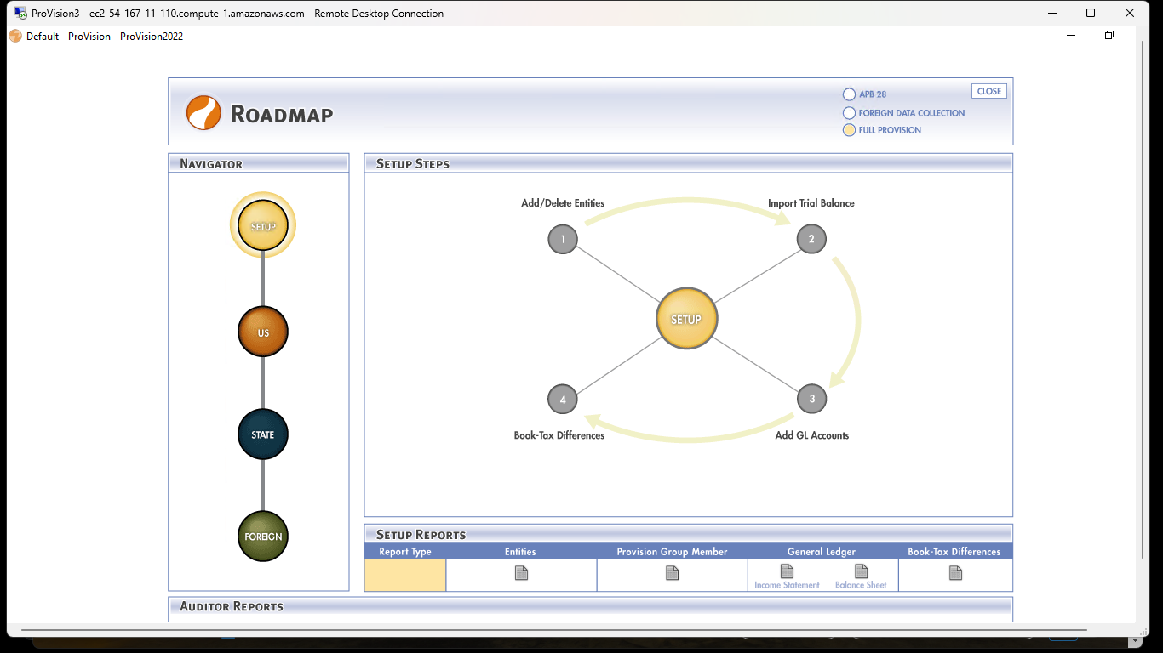Select Foreign Data Collection radio option
Screen dimensions: 1163x653
tap(849, 113)
